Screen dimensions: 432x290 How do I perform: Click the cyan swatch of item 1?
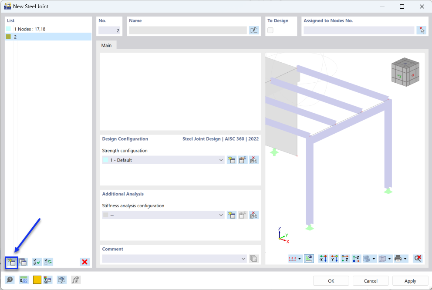(9, 29)
